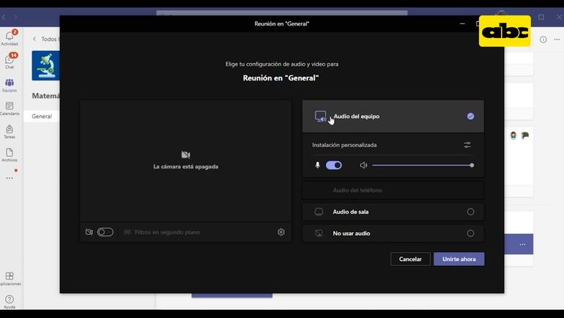Viewport: 564px width, 318px height.
Task: Open Actividad in the left sidebar
Action: tap(10, 37)
